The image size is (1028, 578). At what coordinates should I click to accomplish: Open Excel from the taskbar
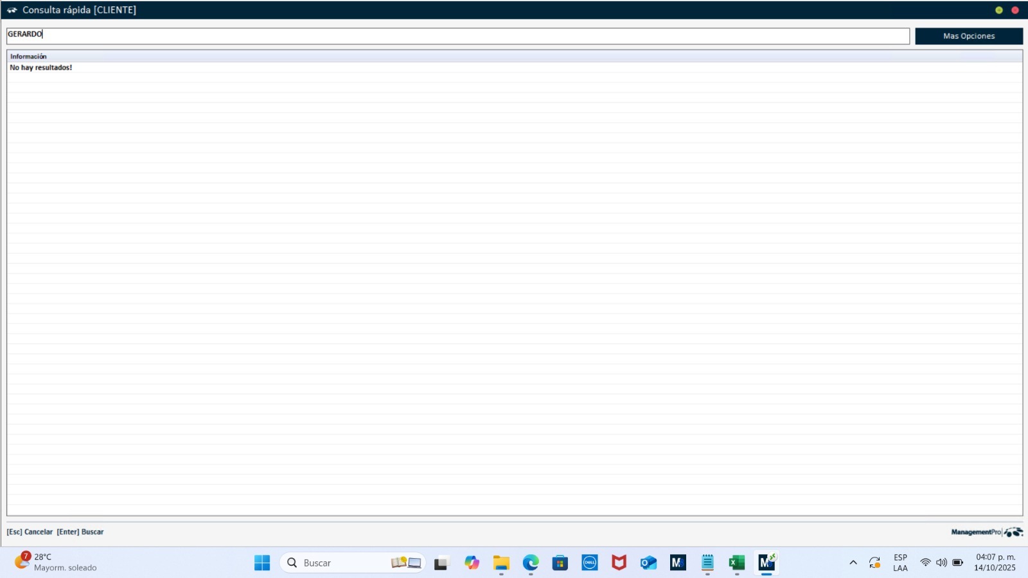point(736,563)
